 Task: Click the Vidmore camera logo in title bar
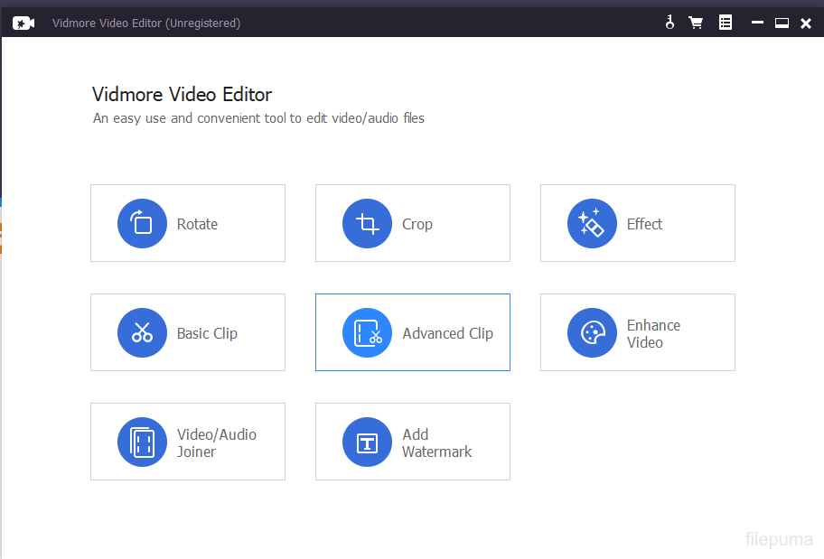23,23
